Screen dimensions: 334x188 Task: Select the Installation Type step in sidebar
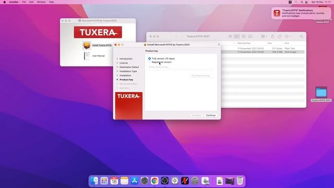pos(128,71)
